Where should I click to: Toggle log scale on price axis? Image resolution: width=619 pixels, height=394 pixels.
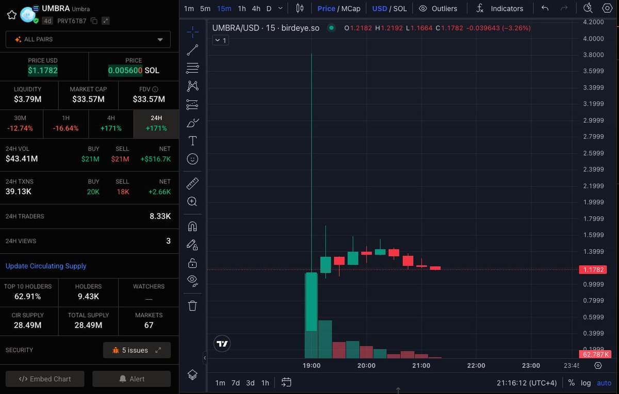[586, 383]
